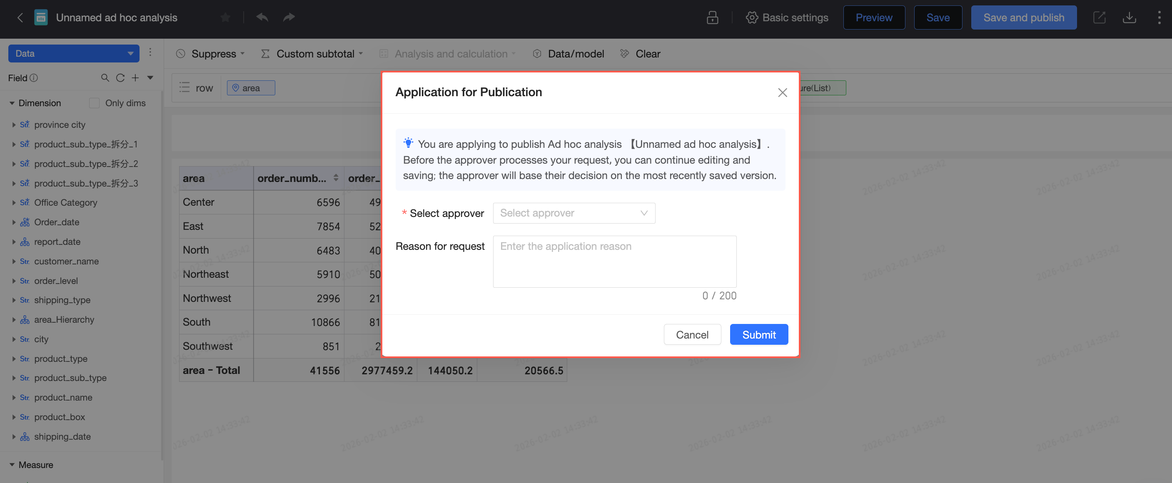This screenshot has height=483, width=1172.
Task: Click the Submit button
Action: coord(758,334)
